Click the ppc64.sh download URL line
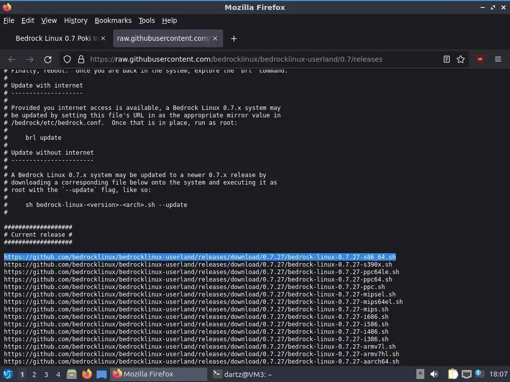The image size is (510, 382). pyautogui.click(x=198, y=280)
